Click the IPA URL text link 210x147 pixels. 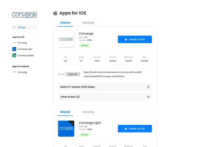click(x=112, y=74)
